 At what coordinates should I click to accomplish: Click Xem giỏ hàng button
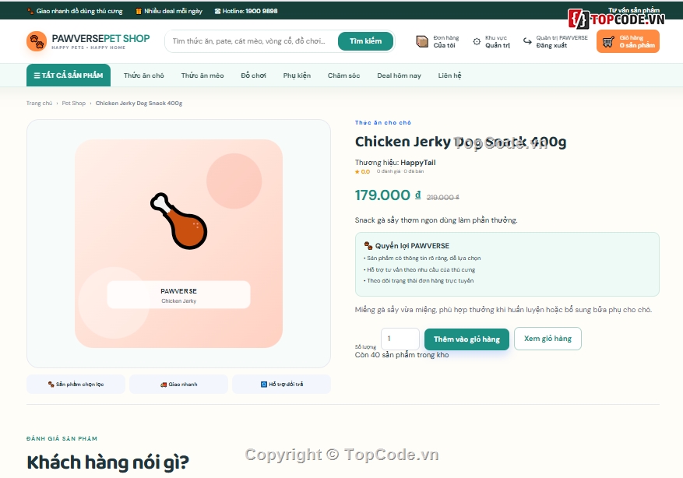pos(547,339)
